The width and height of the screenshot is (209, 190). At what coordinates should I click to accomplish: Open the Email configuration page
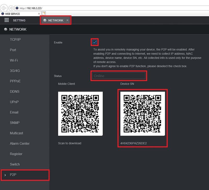coord(14,112)
